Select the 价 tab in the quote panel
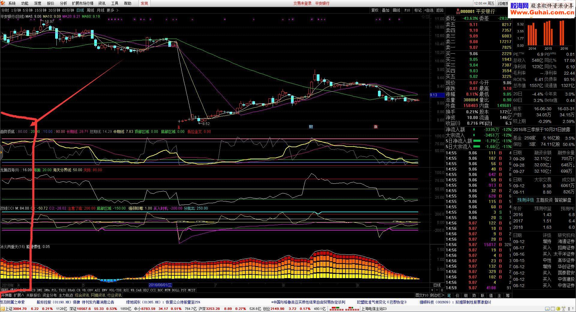The image size is (576, 312). click(x=457, y=296)
